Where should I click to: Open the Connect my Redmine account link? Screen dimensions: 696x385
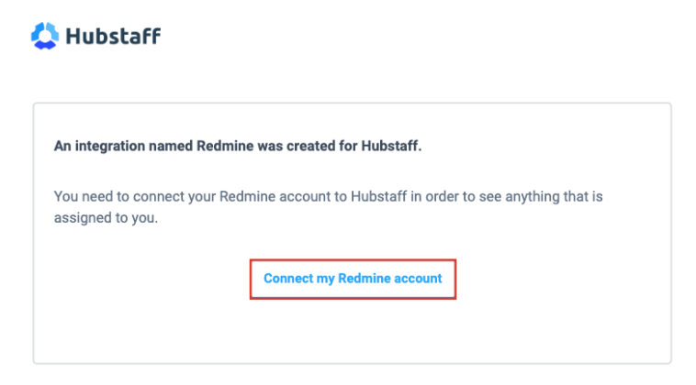pyautogui.click(x=353, y=279)
